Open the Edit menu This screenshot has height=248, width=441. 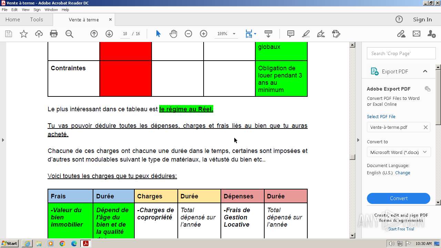click(x=14, y=10)
